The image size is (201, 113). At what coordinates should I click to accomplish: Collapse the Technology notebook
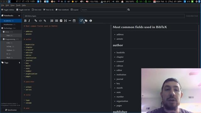(2, 28)
